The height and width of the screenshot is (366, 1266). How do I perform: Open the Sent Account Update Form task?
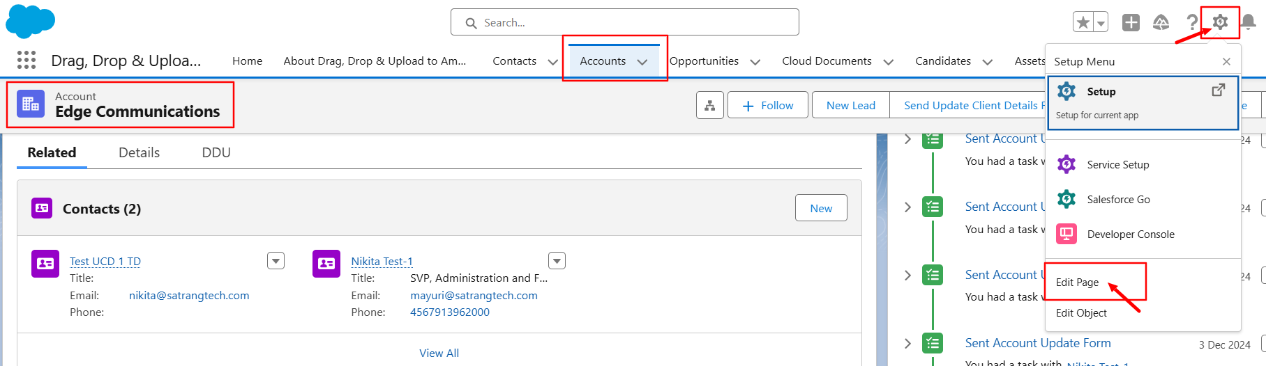pyautogui.click(x=1038, y=343)
